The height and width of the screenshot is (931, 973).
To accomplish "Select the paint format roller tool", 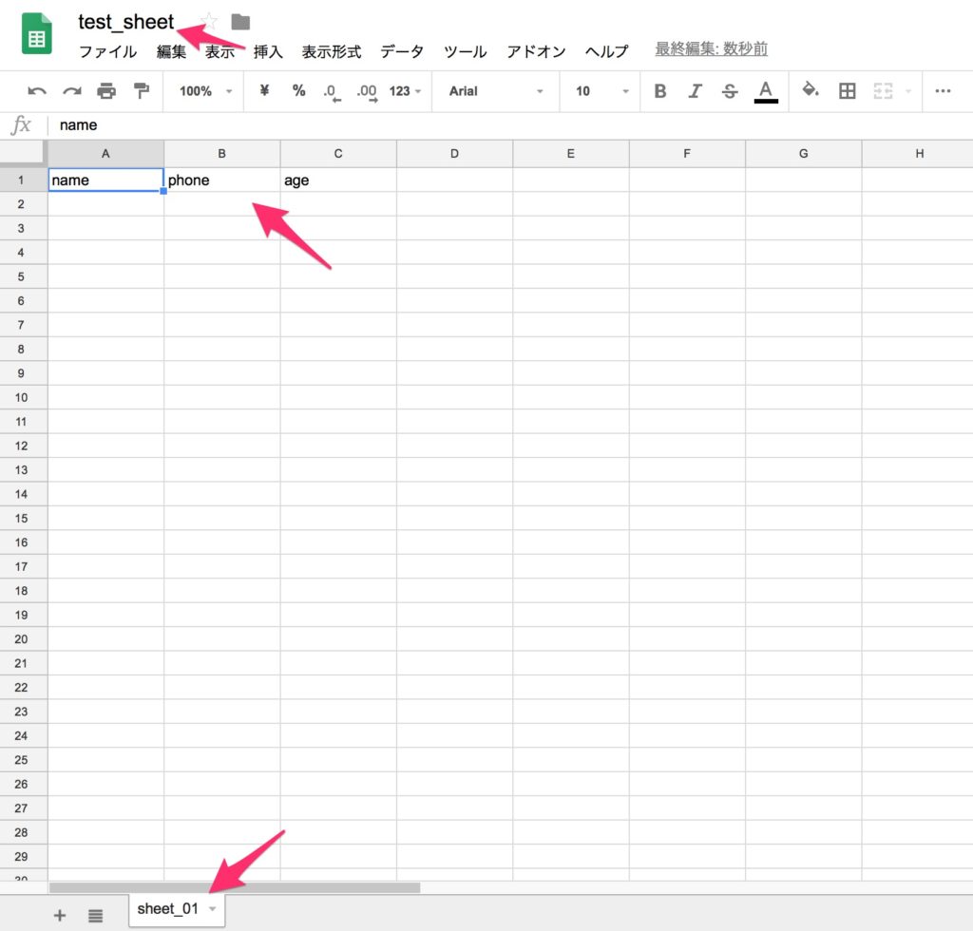I will 142,91.
